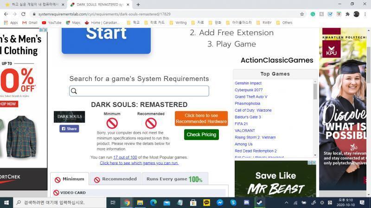Click here to see which games you can run link
The height and width of the screenshot is (208, 371).
[x=139, y=163]
